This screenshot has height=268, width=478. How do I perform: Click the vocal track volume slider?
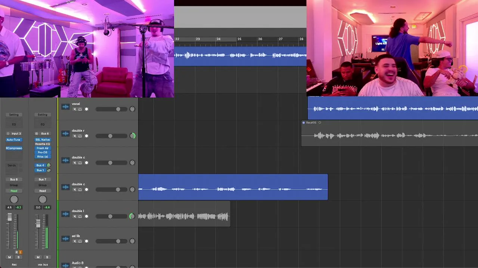coord(111,109)
